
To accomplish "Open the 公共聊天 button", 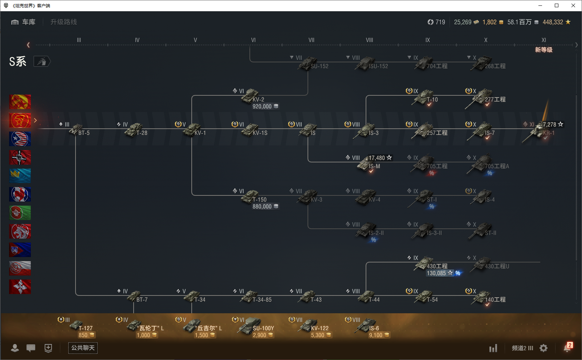I will (83, 348).
